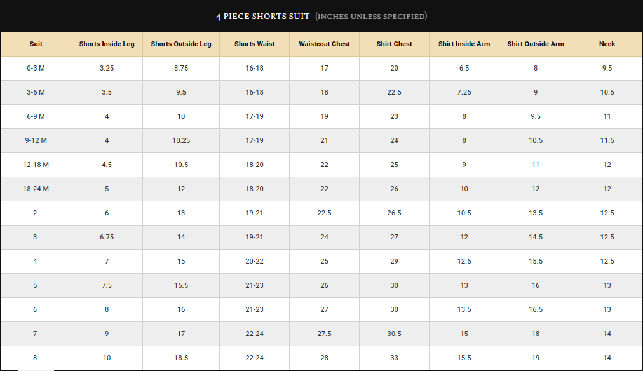643x371 pixels.
Task: Select Shorts Outside Leg value 10.25
Action: [x=181, y=140]
